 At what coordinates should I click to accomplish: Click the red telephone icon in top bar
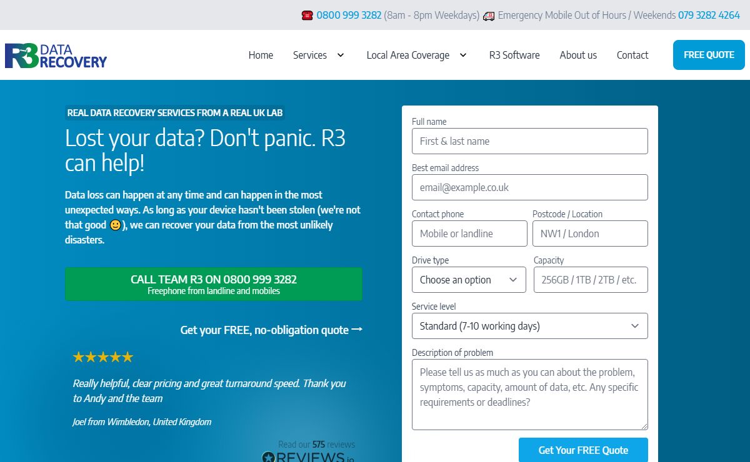[x=307, y=16]
